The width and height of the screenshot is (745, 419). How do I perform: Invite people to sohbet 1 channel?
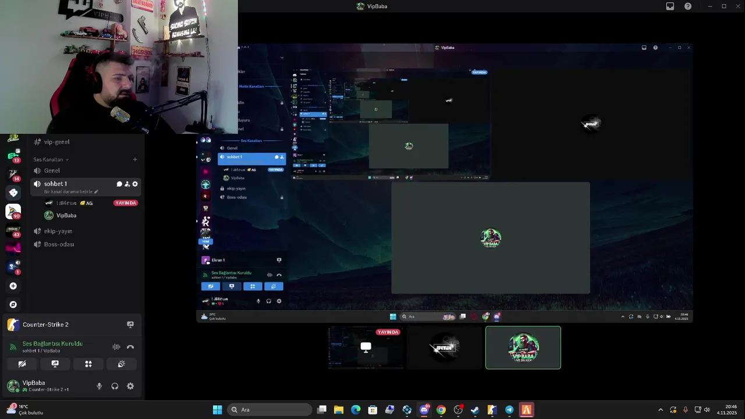[x=127, y=184]
